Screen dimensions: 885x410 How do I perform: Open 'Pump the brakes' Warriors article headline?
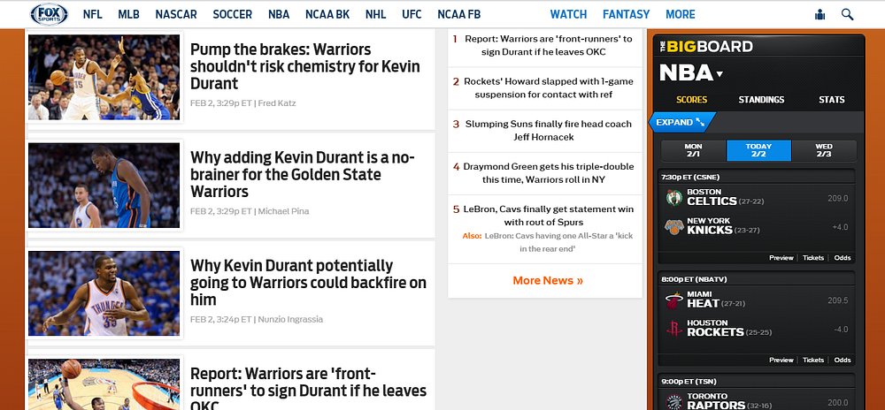pos(305,66)
